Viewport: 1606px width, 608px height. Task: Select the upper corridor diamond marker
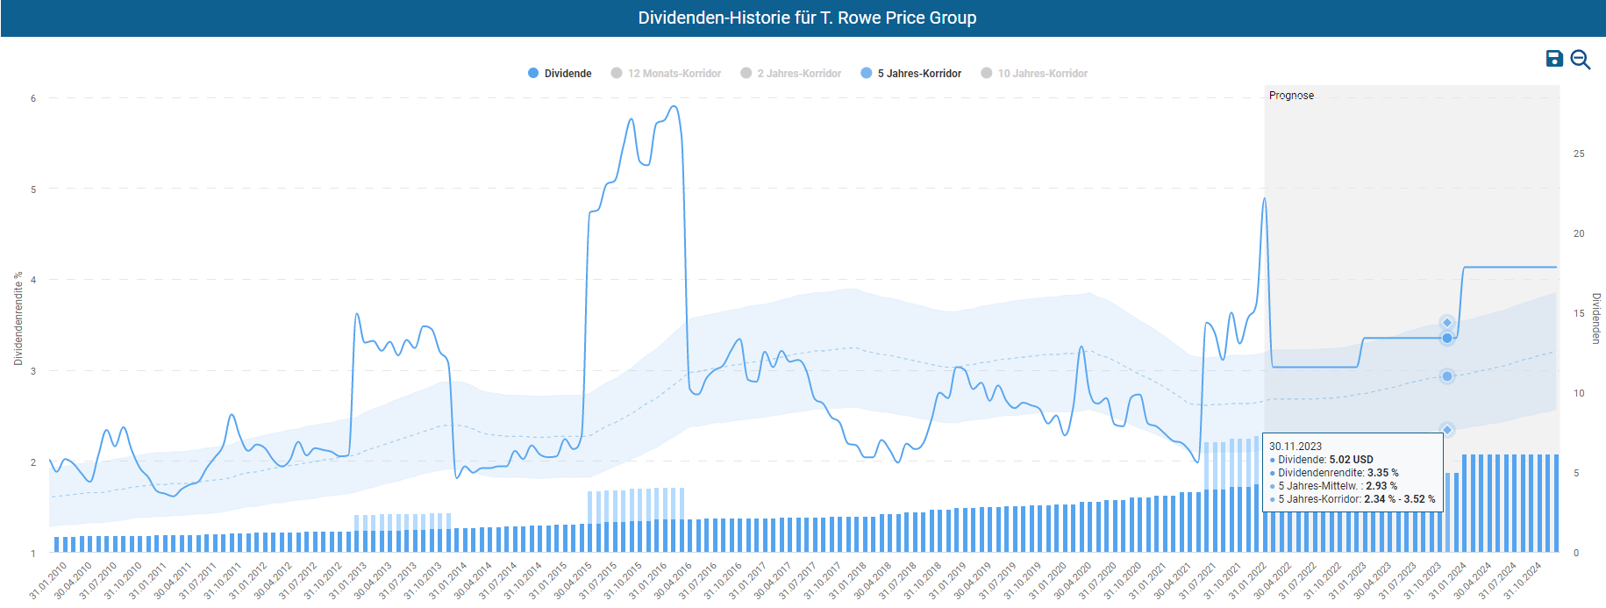1447,323
